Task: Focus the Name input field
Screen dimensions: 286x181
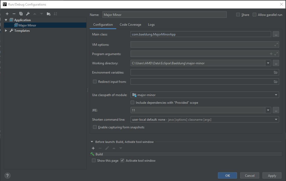Action: click(164, 15)
